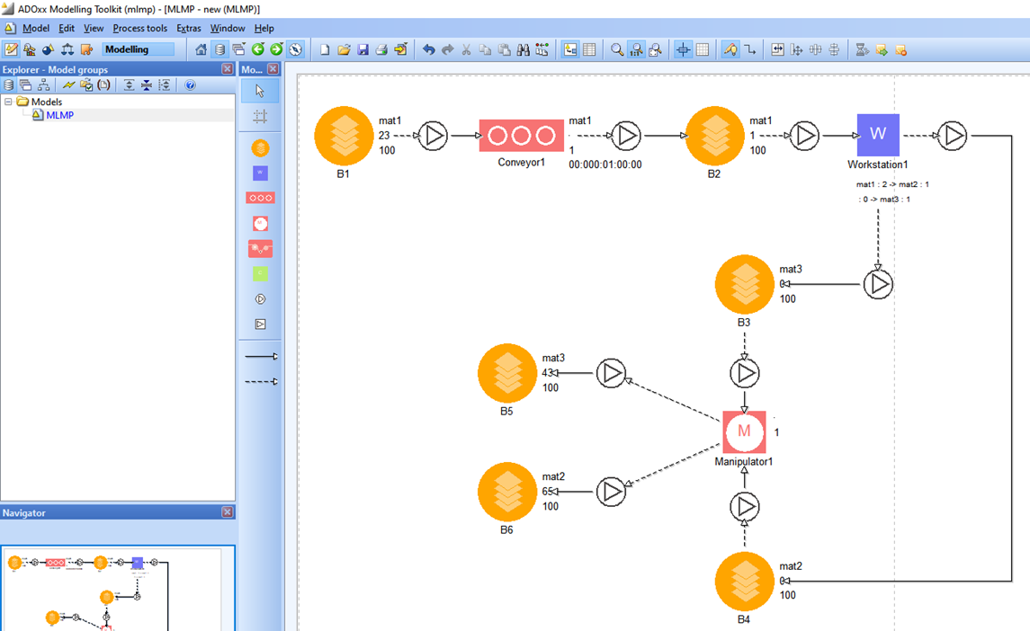
Task: Toggle the drawing pencil mode icon
Action: tap(730, 49)
